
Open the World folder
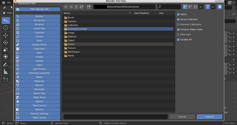point(118,56)
